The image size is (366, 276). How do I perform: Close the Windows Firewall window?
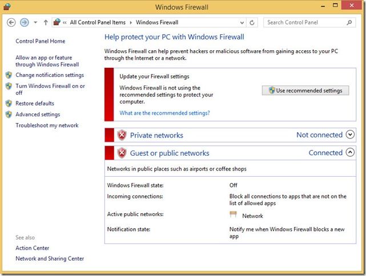(x=352, y=5)
